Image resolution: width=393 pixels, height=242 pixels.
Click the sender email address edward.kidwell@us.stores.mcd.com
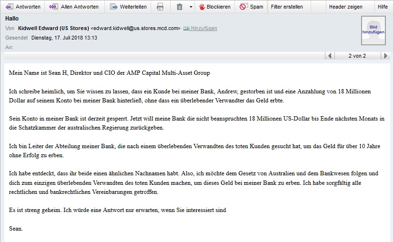(135, 29)
